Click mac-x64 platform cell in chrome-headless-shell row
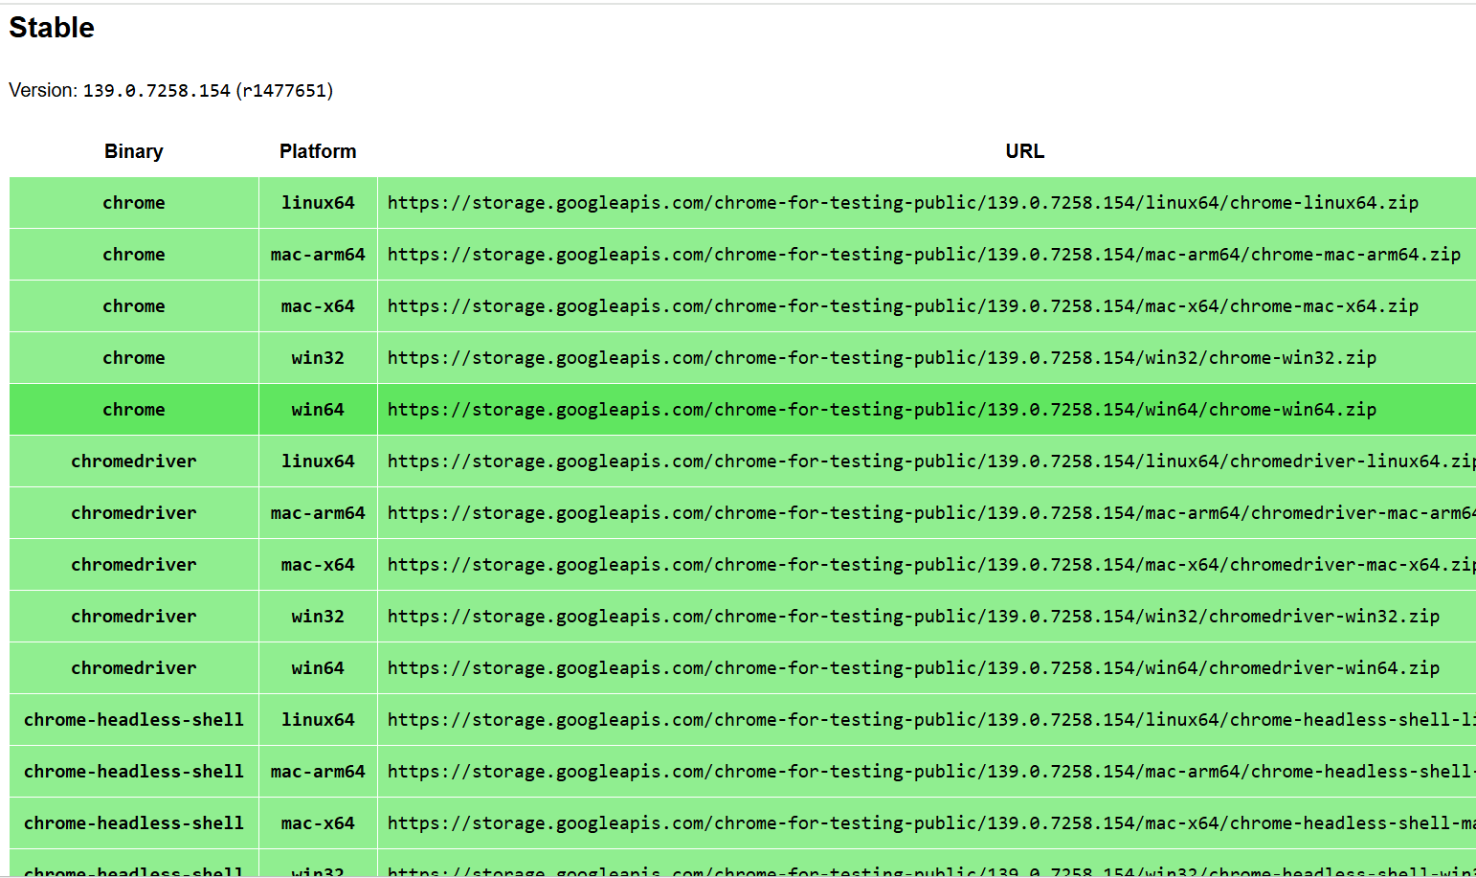Screen dimensions: 1476x878 tap(318, 823)
